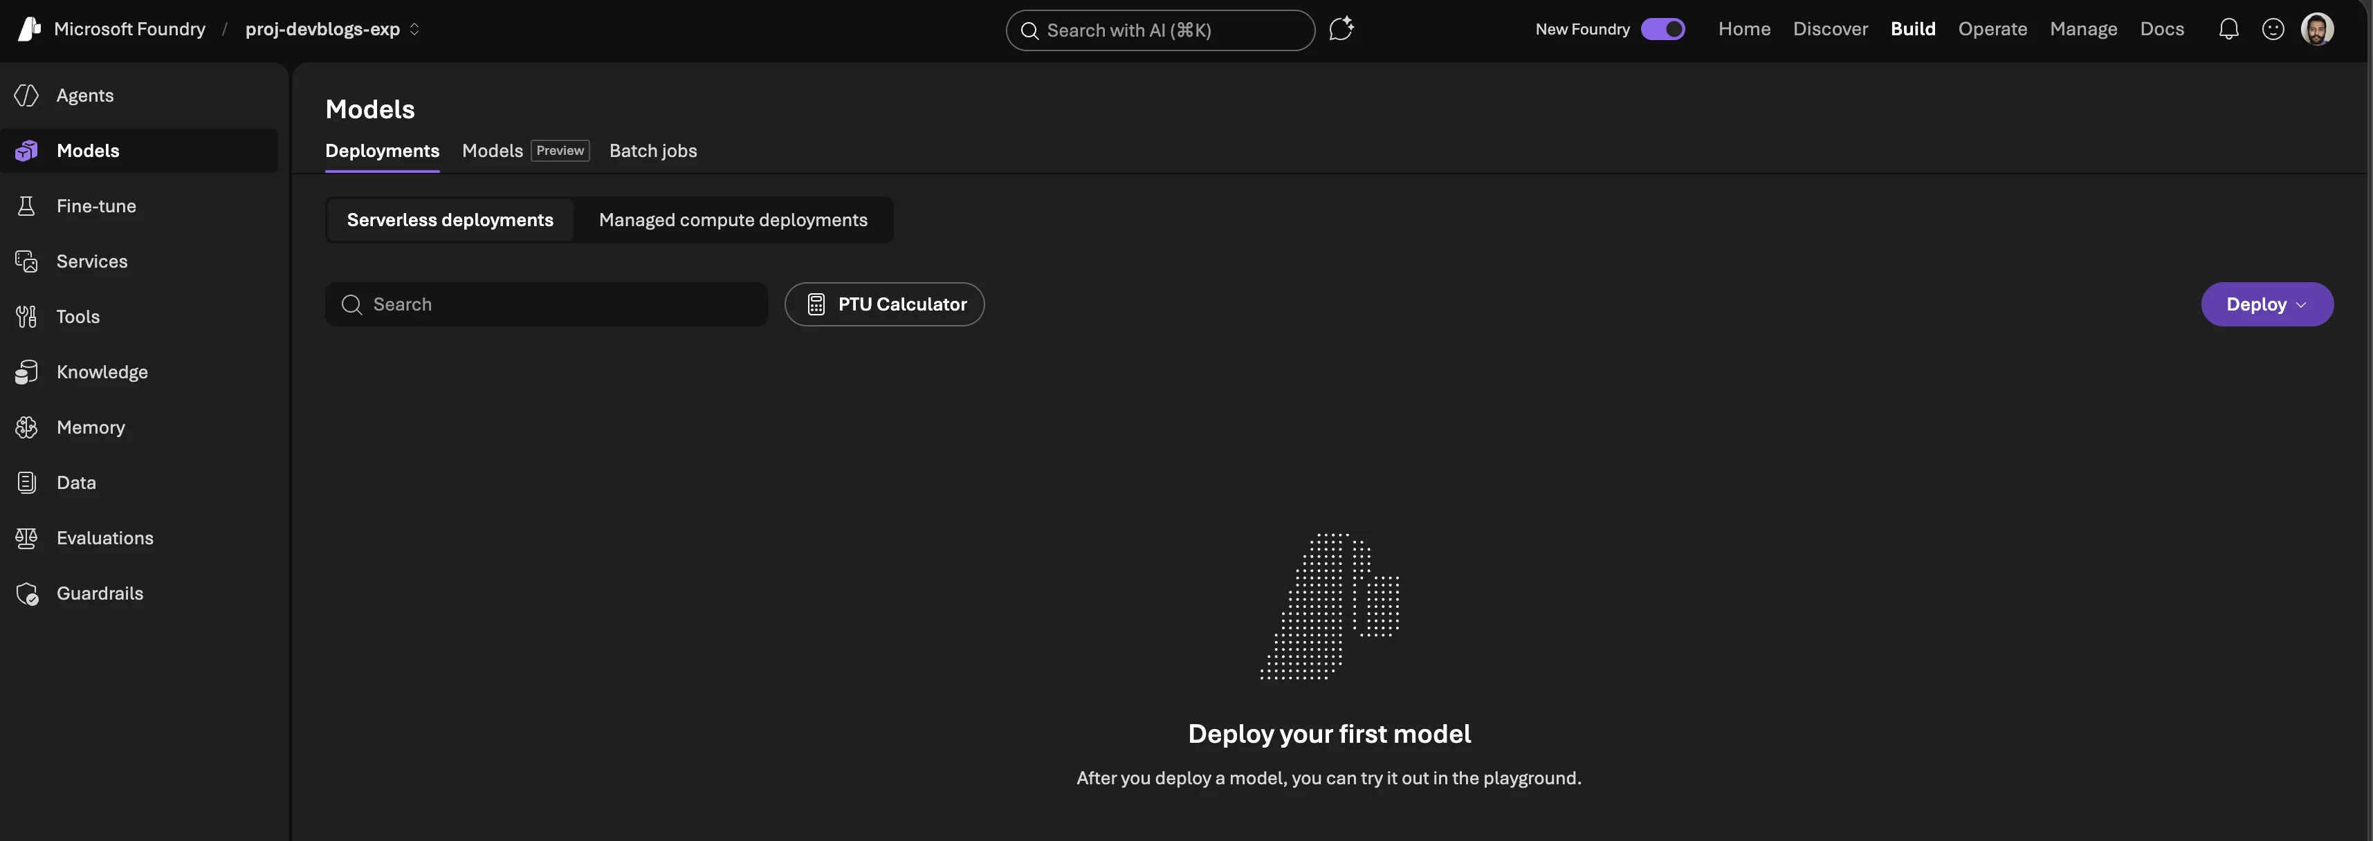Click the Microsoft Foundry breadcrumb text
Viewport: 2373px width, 841px height.
coord(130,30)
